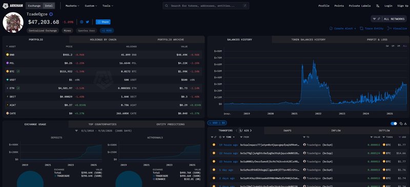Screen dimensions: 410x187
Task: Click the verified badge beside TradeOgre
Action: click(x=51, y=14)
